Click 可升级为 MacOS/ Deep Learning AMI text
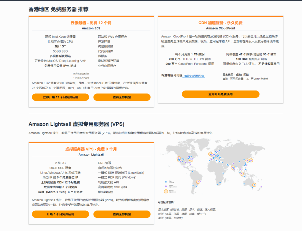302x231 pixels. [x=60, y=61]
